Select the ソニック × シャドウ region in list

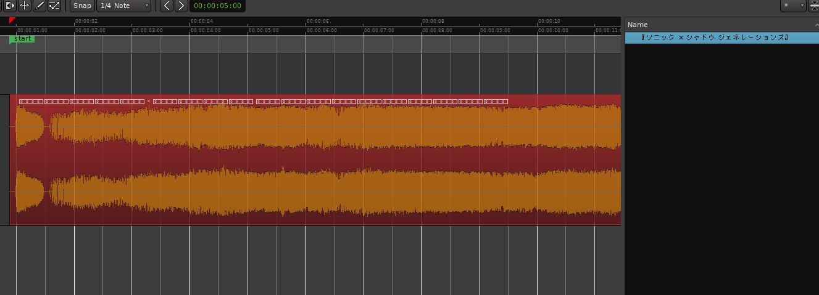pyautogui.click(x=715, y=38)
